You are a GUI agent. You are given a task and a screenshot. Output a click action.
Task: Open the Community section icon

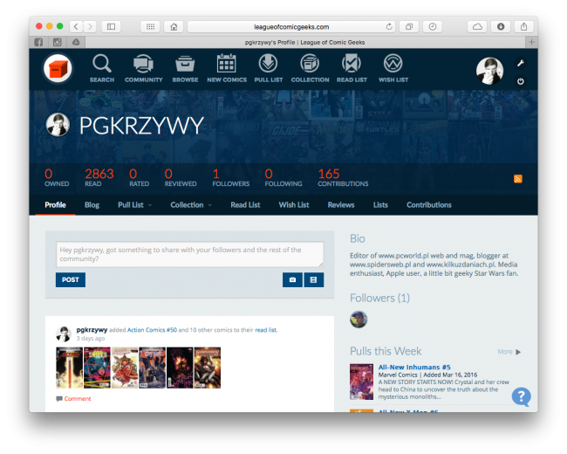pyautogui.click(x=144, y=68)
